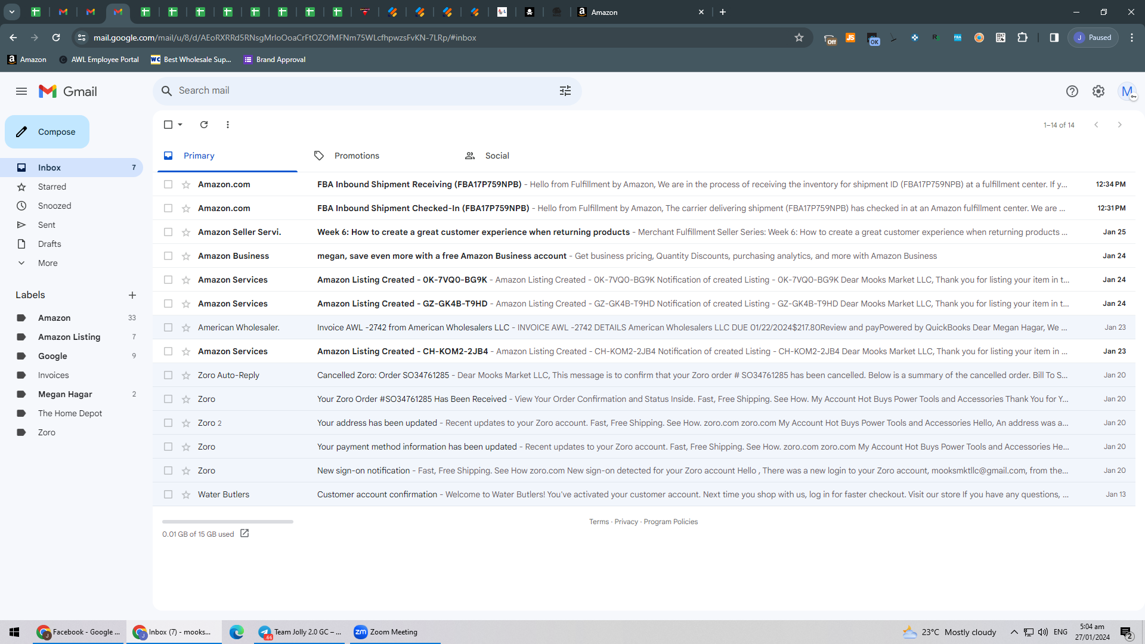Refresh the inbox mail list

click(x=204, y=125)
